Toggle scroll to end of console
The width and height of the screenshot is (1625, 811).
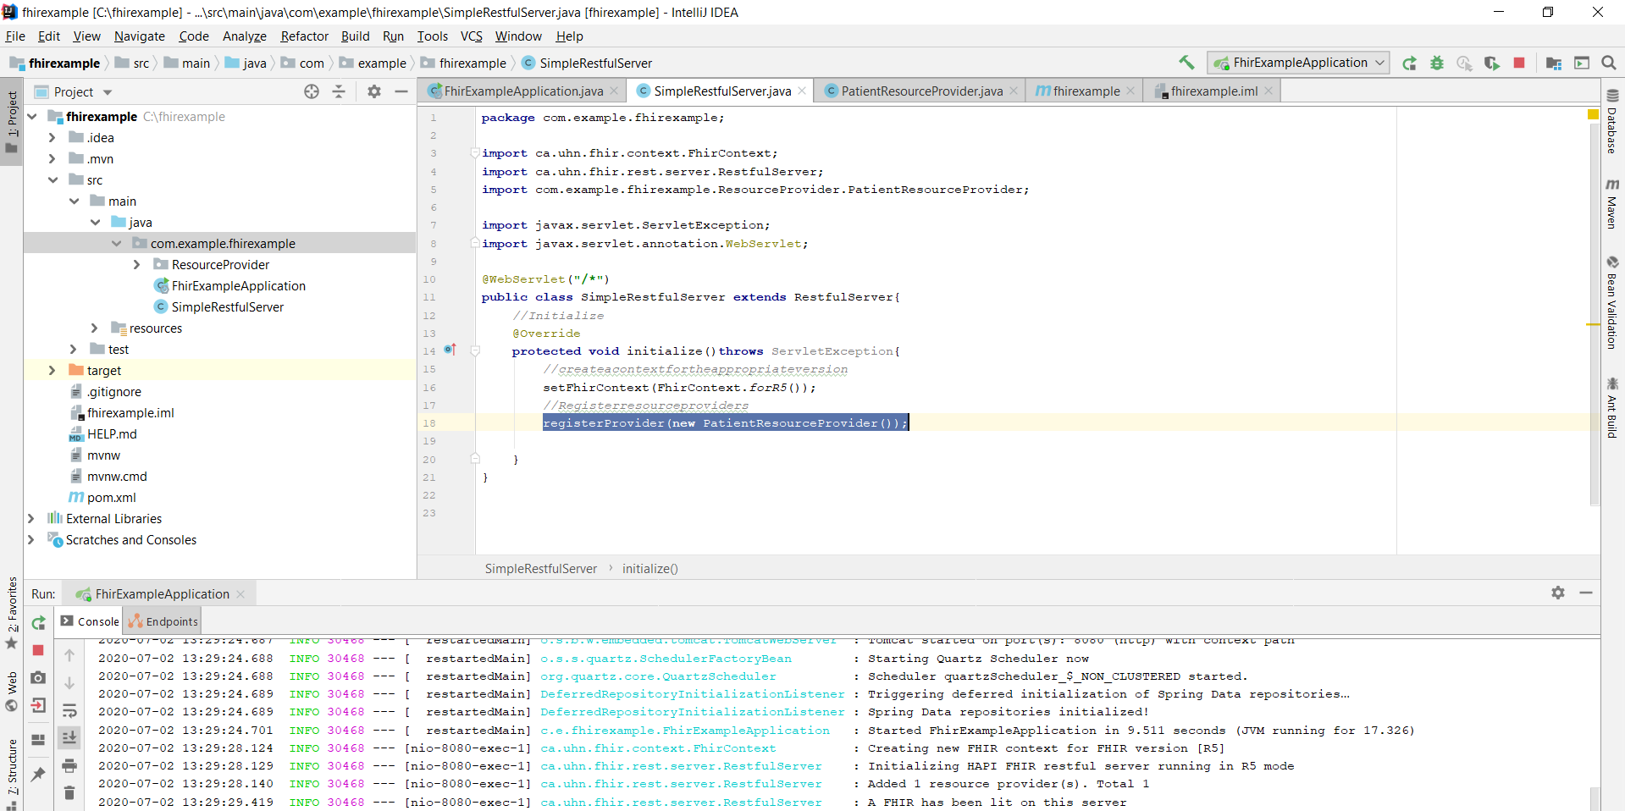coord(69,737)
